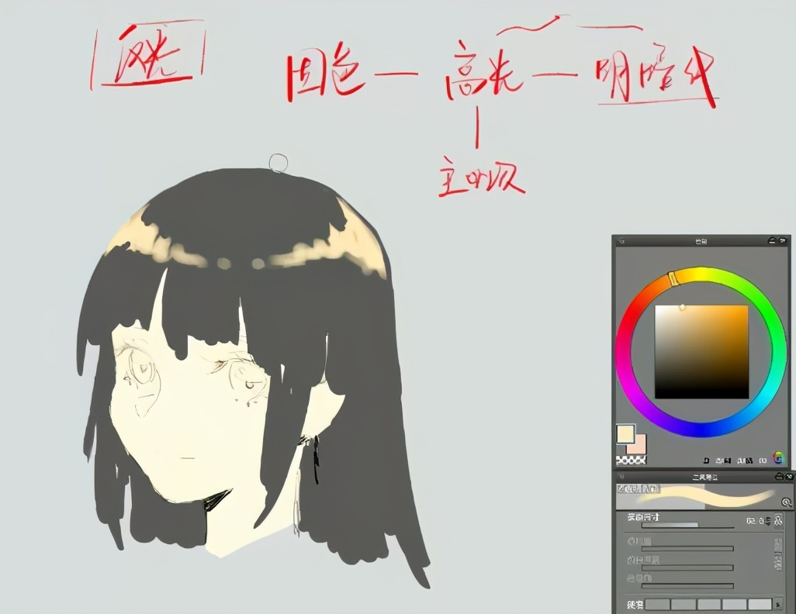
Task: Click the brush stroke preview thumbnail
Action: tap(698, 496)
